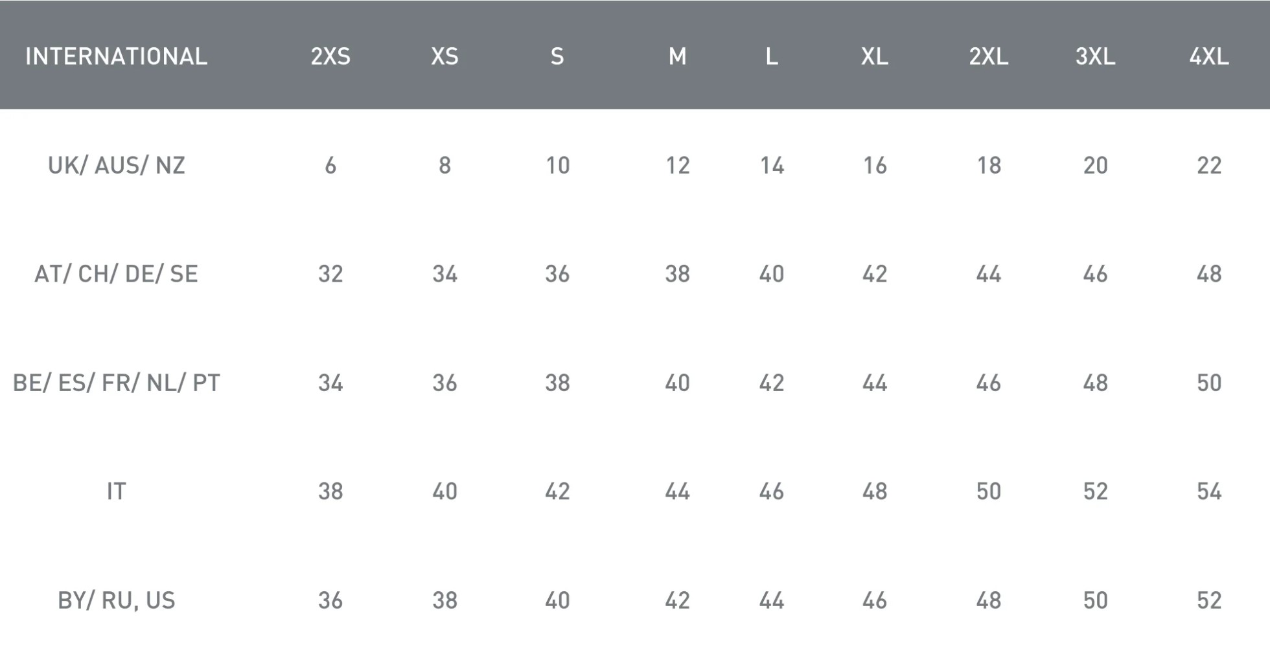Click IT size 54 under 4XL
This screenshot has height=665, width=1270.
pos(1208,491)
